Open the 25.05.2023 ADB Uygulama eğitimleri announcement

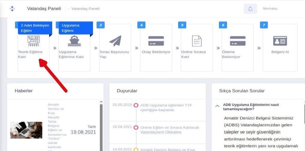tap(166, 107)
